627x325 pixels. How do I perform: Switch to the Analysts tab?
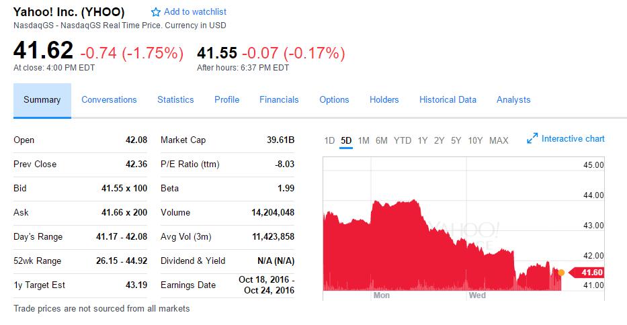click(513, 100)
